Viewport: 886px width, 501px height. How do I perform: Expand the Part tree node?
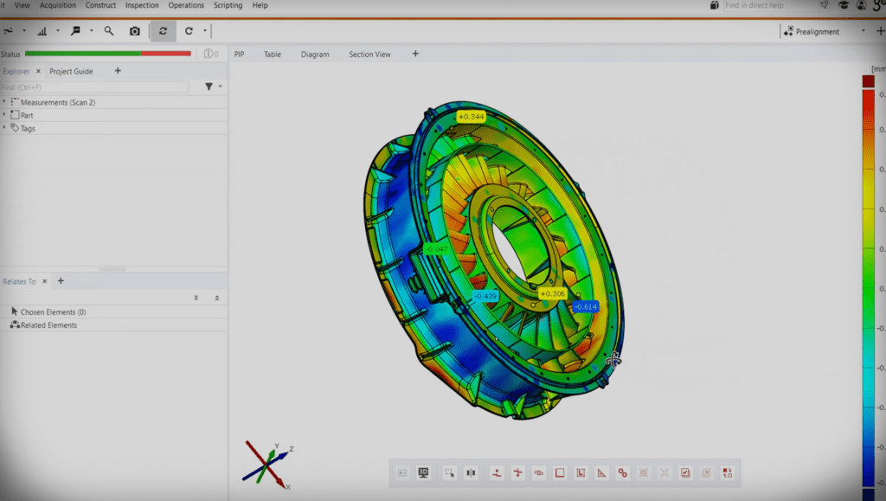pos(4,115)
